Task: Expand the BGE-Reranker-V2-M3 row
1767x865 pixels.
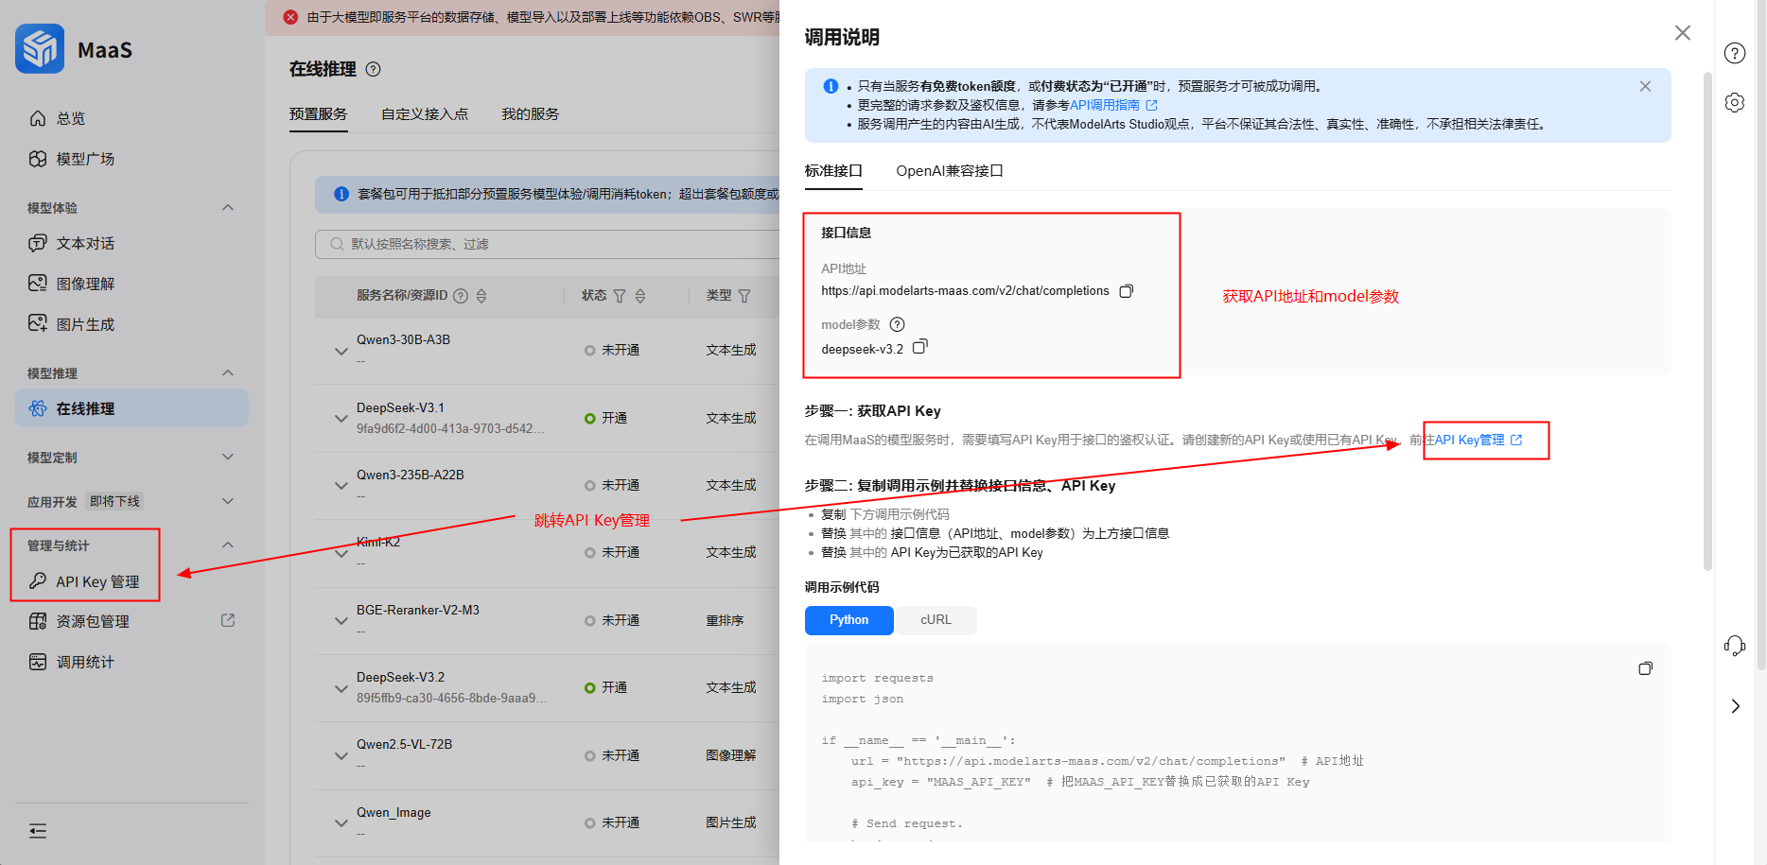Action: click(341, 621)
